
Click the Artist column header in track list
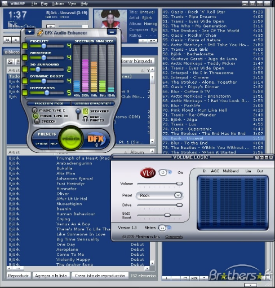(x=30, y=152)
